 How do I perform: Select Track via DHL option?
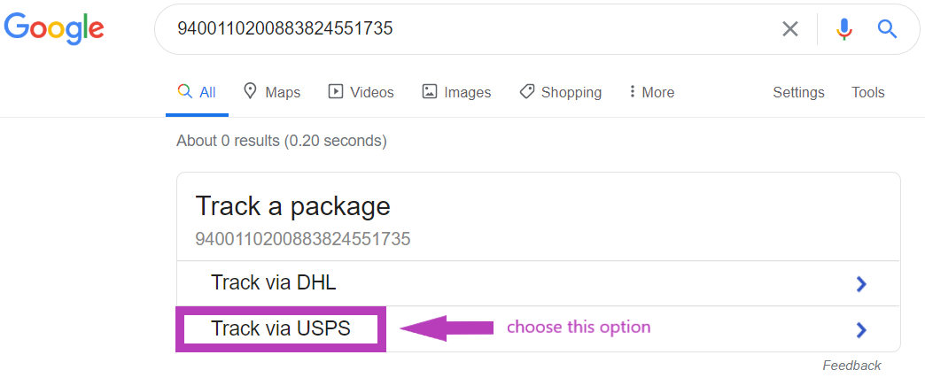click(x=274, y=283)
